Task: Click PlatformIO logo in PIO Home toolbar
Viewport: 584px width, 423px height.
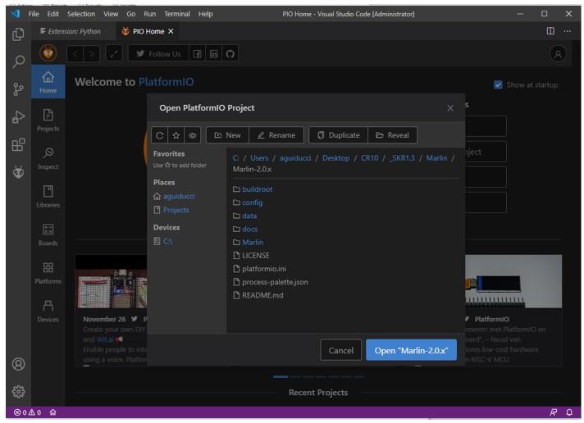Action: point(48,53)
